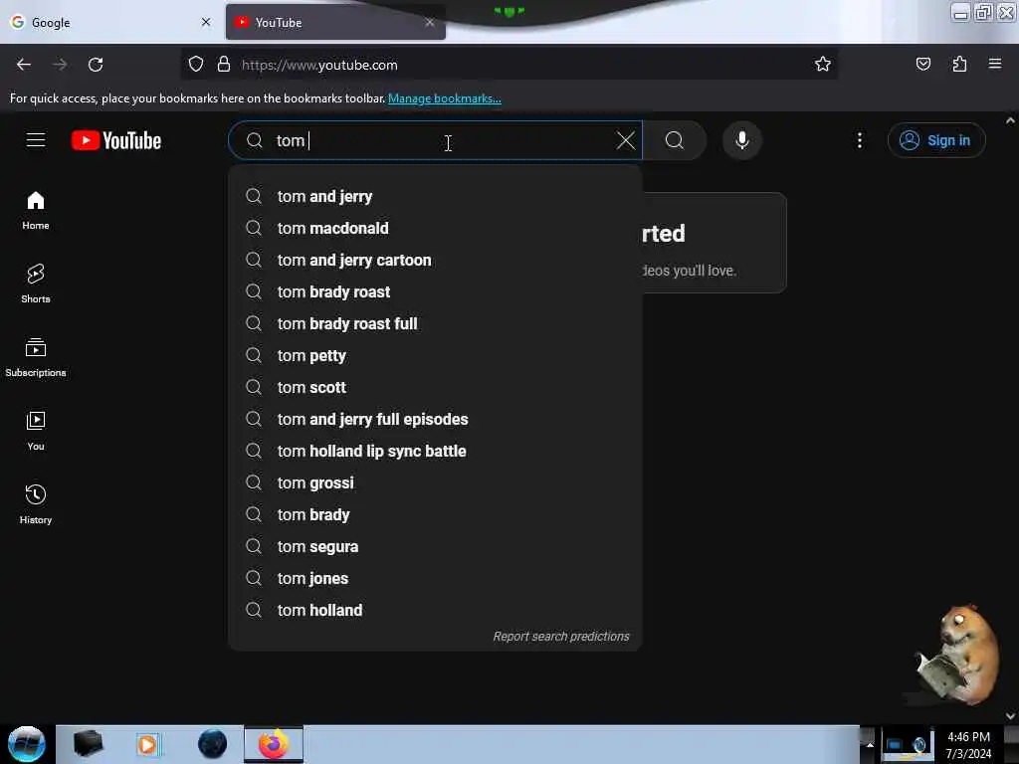
Task: Open the media player taskbar icon
Action: pos(148,744)
